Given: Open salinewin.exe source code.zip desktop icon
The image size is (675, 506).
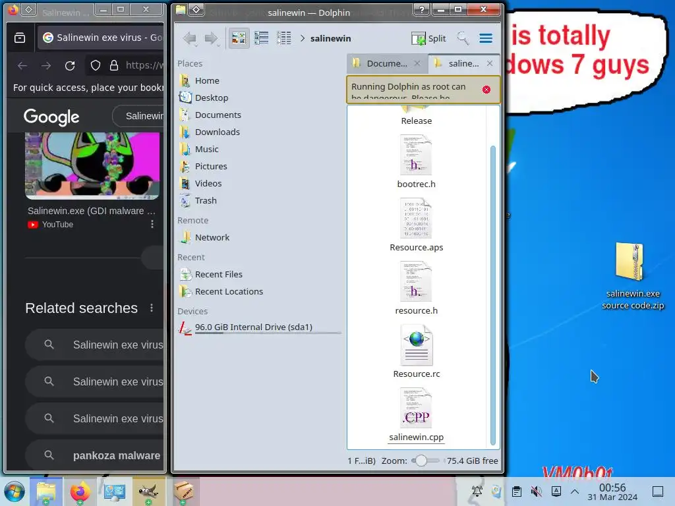Looking at the screenshot, I should [632, 275].
